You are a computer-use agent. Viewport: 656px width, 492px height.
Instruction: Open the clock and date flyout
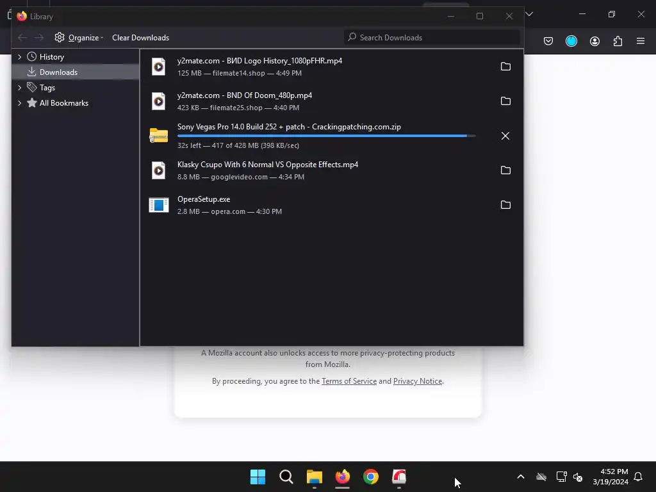[x=611, y=477]
